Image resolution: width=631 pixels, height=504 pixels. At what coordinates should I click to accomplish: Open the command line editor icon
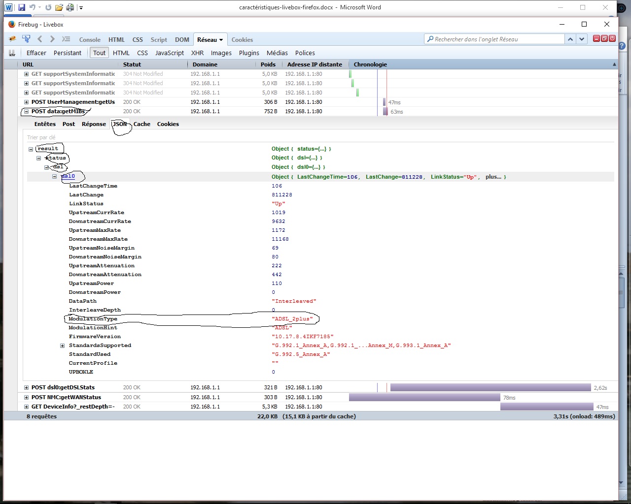click(66, 39)
